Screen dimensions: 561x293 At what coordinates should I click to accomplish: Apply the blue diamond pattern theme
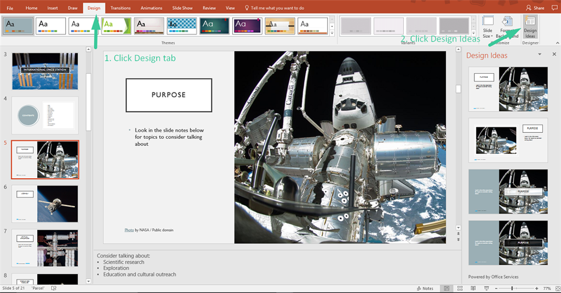(182, 26)
